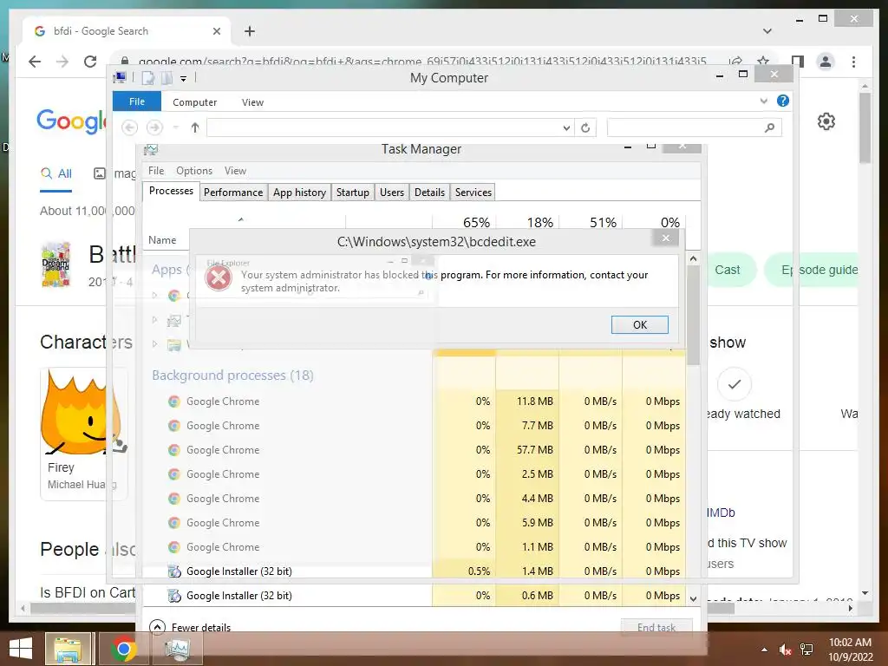Click the Chrome icon in the 2.5 MB row
Viewport: 888px width, 666px height.
click(174, 474)
